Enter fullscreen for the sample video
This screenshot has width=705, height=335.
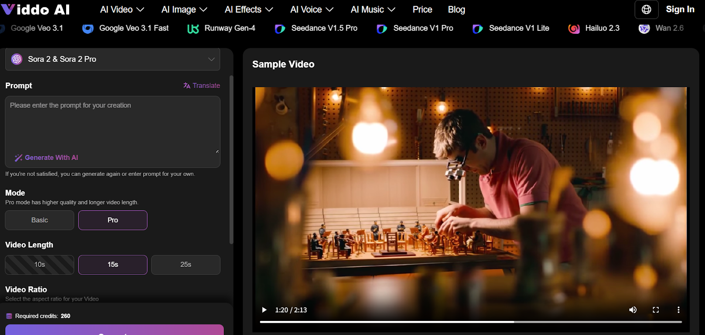click(x=656, y=310)
